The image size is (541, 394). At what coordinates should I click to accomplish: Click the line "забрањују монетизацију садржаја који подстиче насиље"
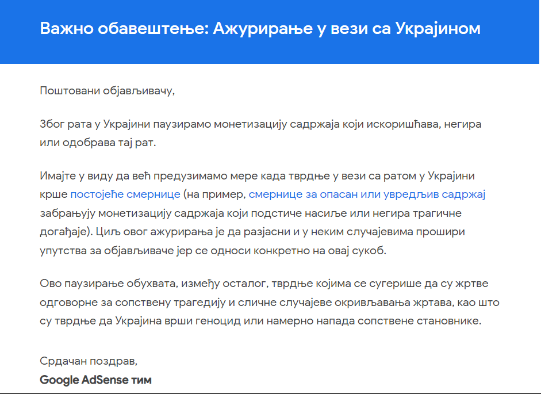click(251, 213)
